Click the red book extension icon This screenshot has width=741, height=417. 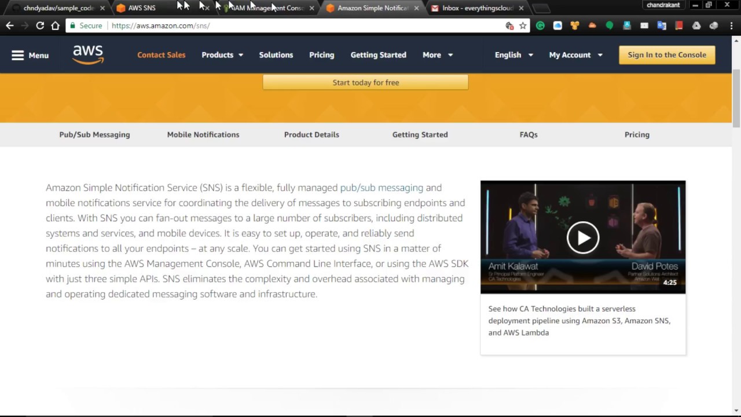679,25
